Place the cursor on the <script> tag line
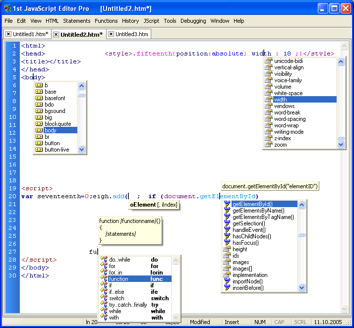 (x=37, y=188)
